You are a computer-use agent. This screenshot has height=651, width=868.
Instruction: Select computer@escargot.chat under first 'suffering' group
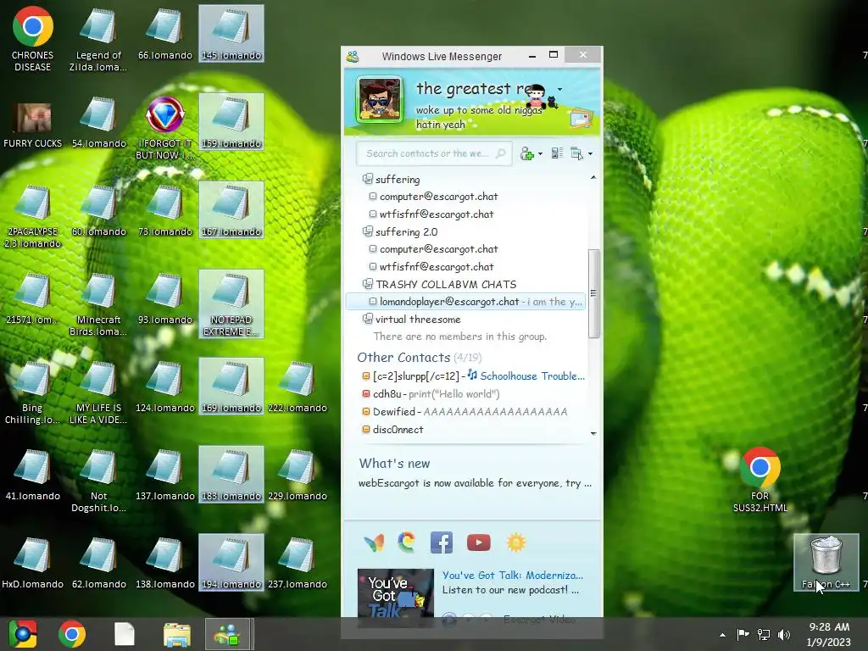tap(438, 197)
